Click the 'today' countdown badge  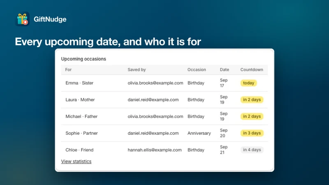click(x=248, y=83)
